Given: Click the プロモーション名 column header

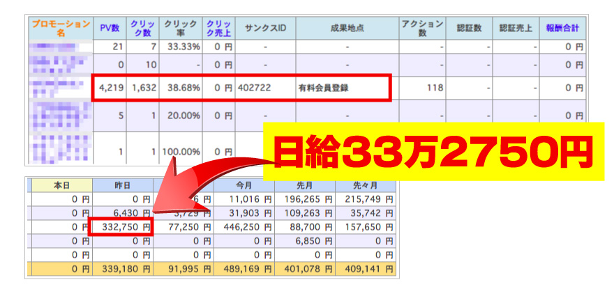Looking at the screenshot, I should click(60, 29).
